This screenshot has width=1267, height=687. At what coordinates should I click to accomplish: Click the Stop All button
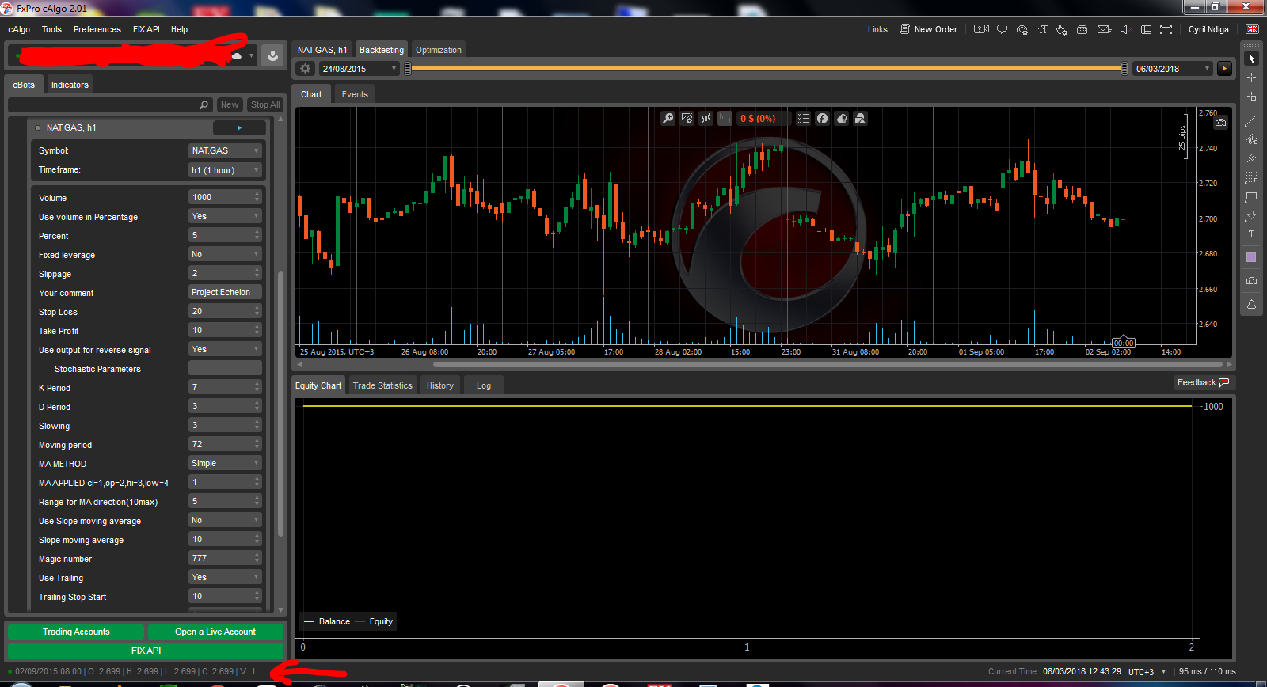click(264, 104)
